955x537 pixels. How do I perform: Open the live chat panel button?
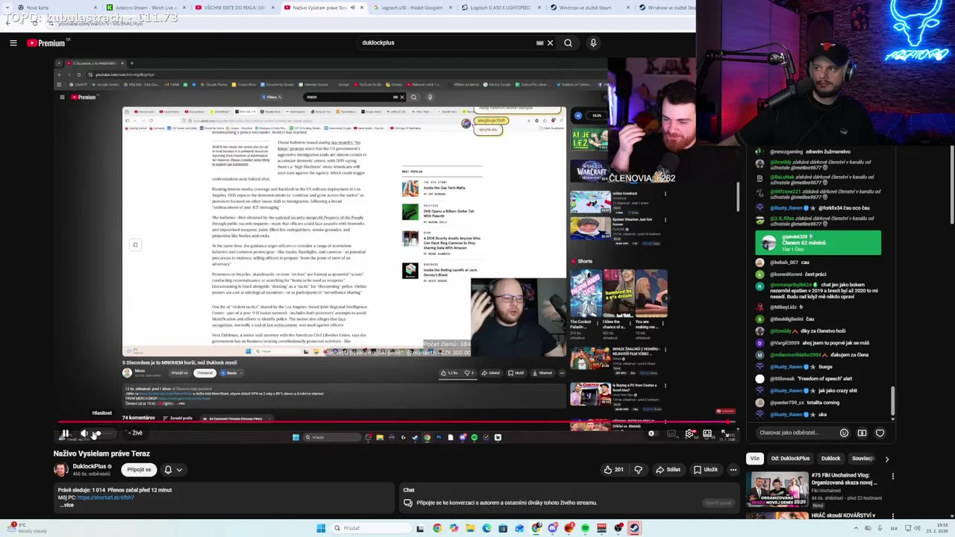click(x=718, y=503)
